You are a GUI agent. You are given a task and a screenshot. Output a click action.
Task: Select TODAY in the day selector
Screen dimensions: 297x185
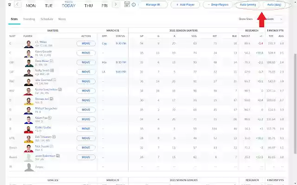[x=69, y=6]
